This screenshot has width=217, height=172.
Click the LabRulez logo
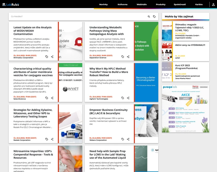coord(11,4)
